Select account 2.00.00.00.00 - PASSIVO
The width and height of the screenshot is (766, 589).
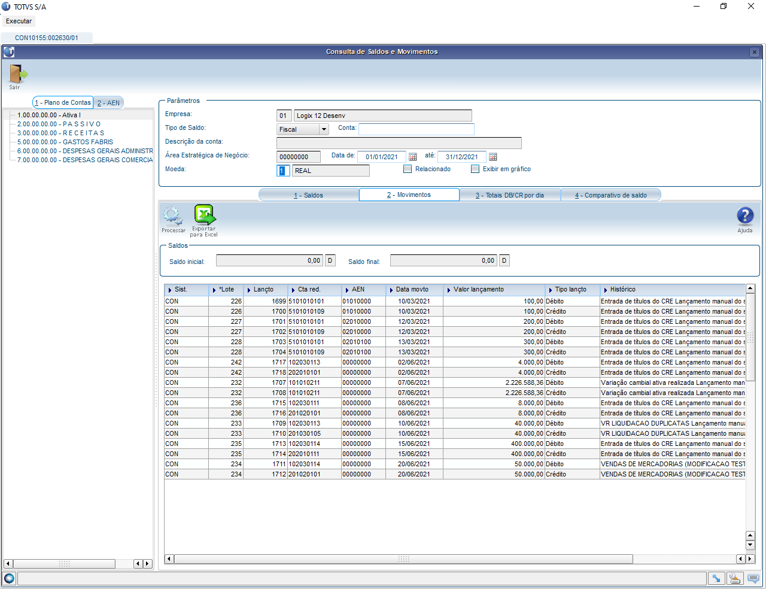[59, 124]
